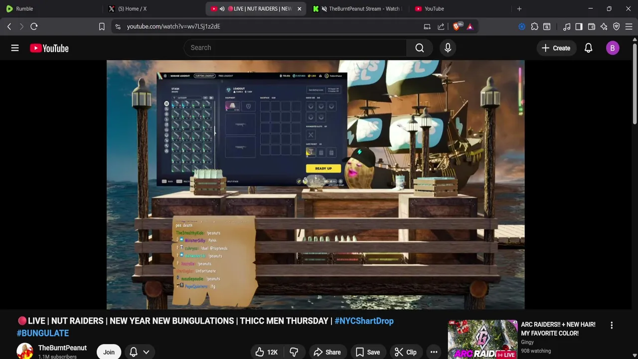Open Brave Rewards triangle icon
Viewport: 638px width, 359px height.
coord(470,26)
